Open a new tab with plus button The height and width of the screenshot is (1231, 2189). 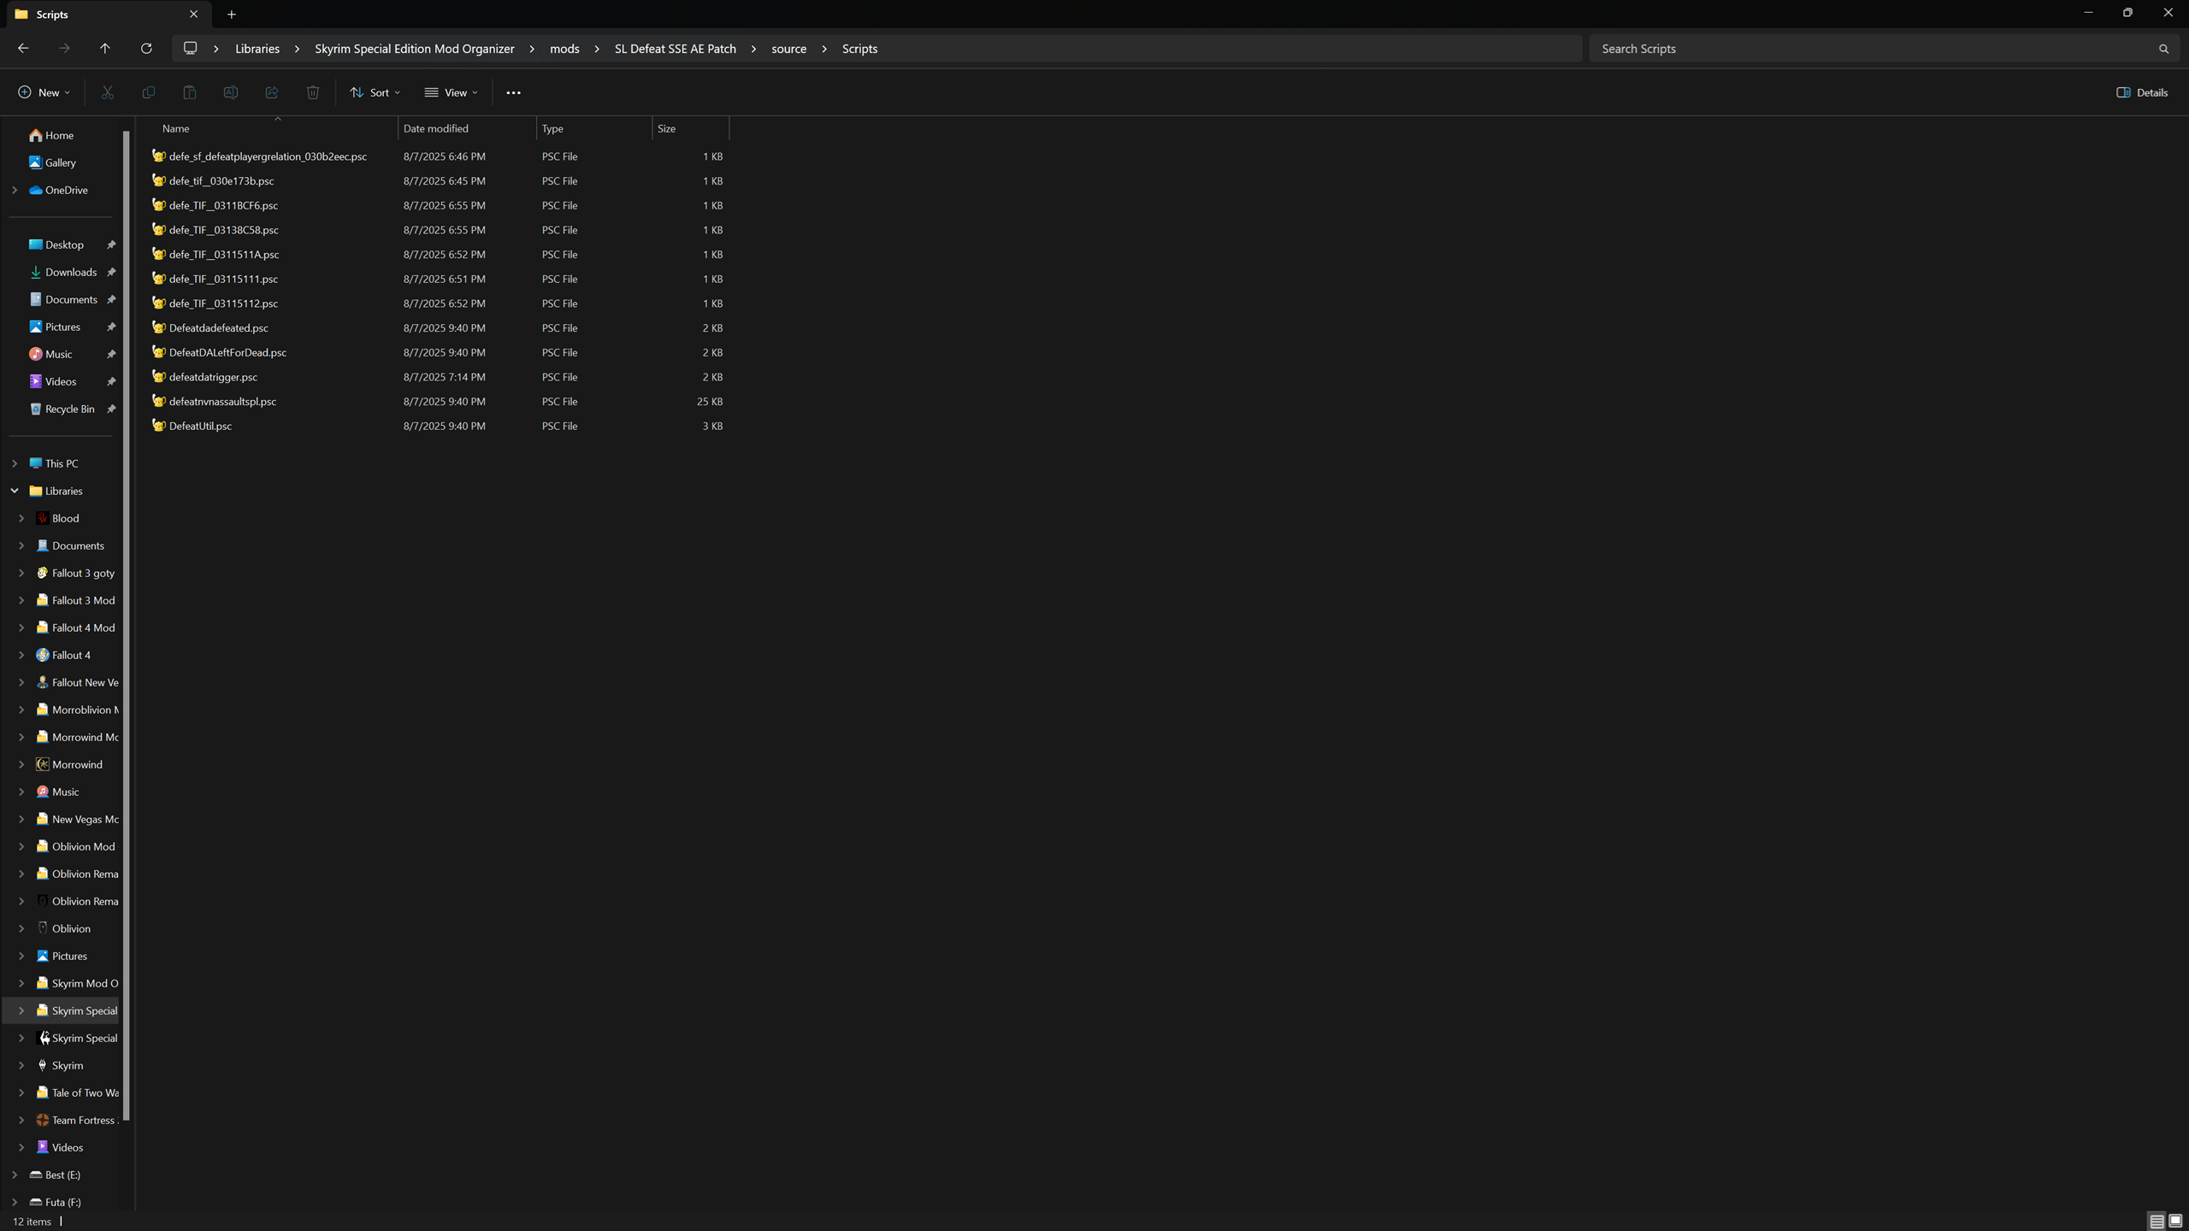point(232,15)
